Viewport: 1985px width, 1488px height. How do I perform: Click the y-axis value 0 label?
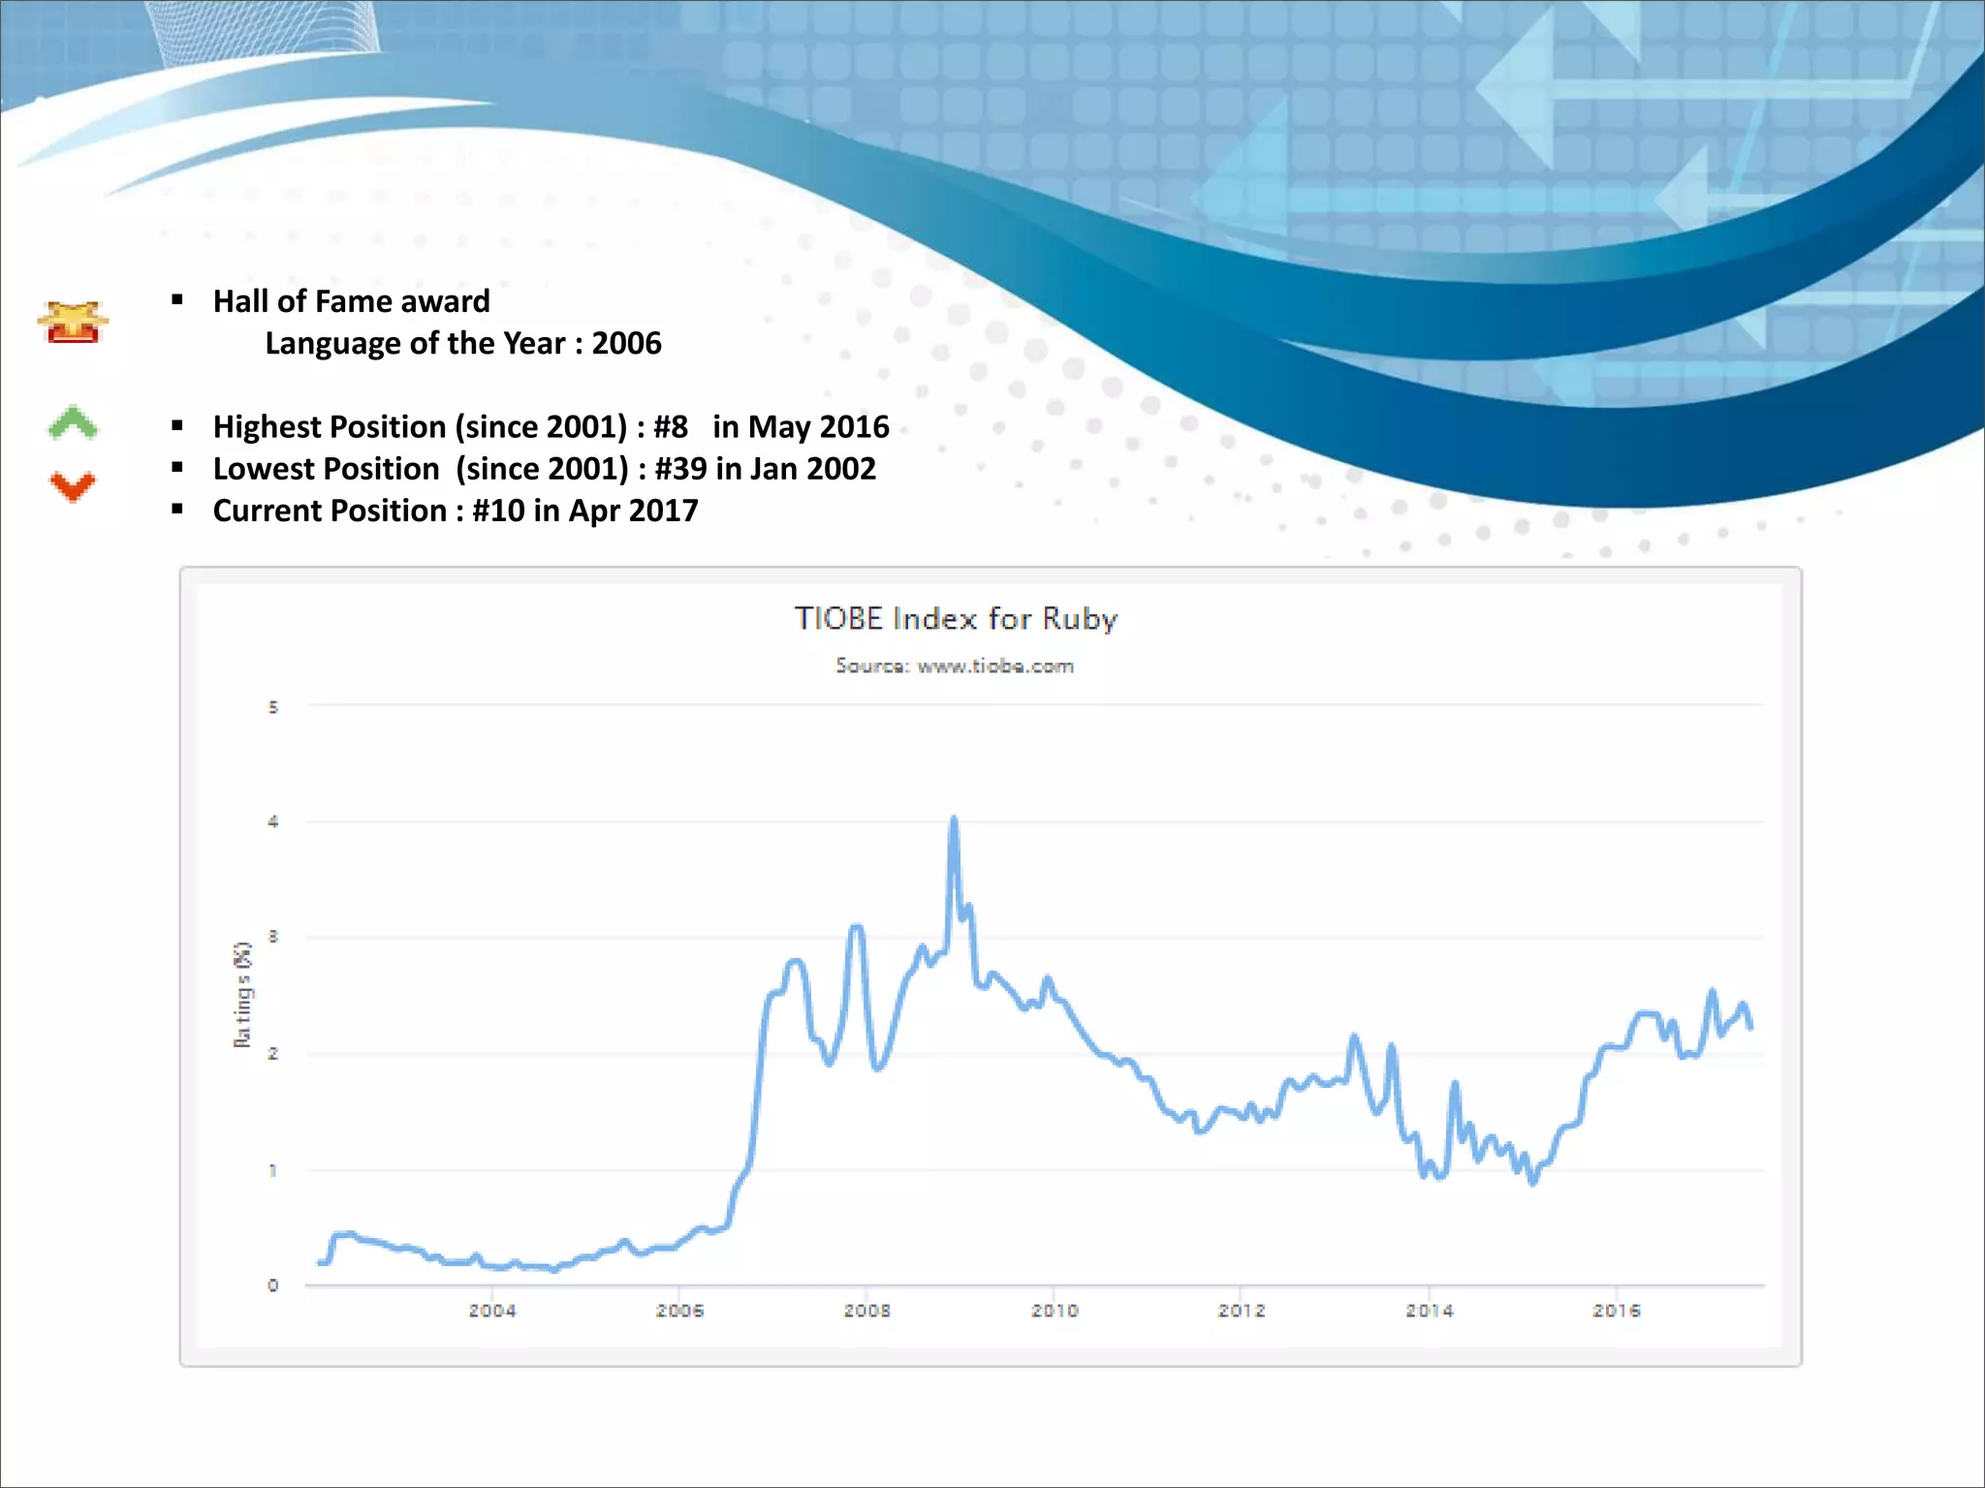pos(273,1286)
